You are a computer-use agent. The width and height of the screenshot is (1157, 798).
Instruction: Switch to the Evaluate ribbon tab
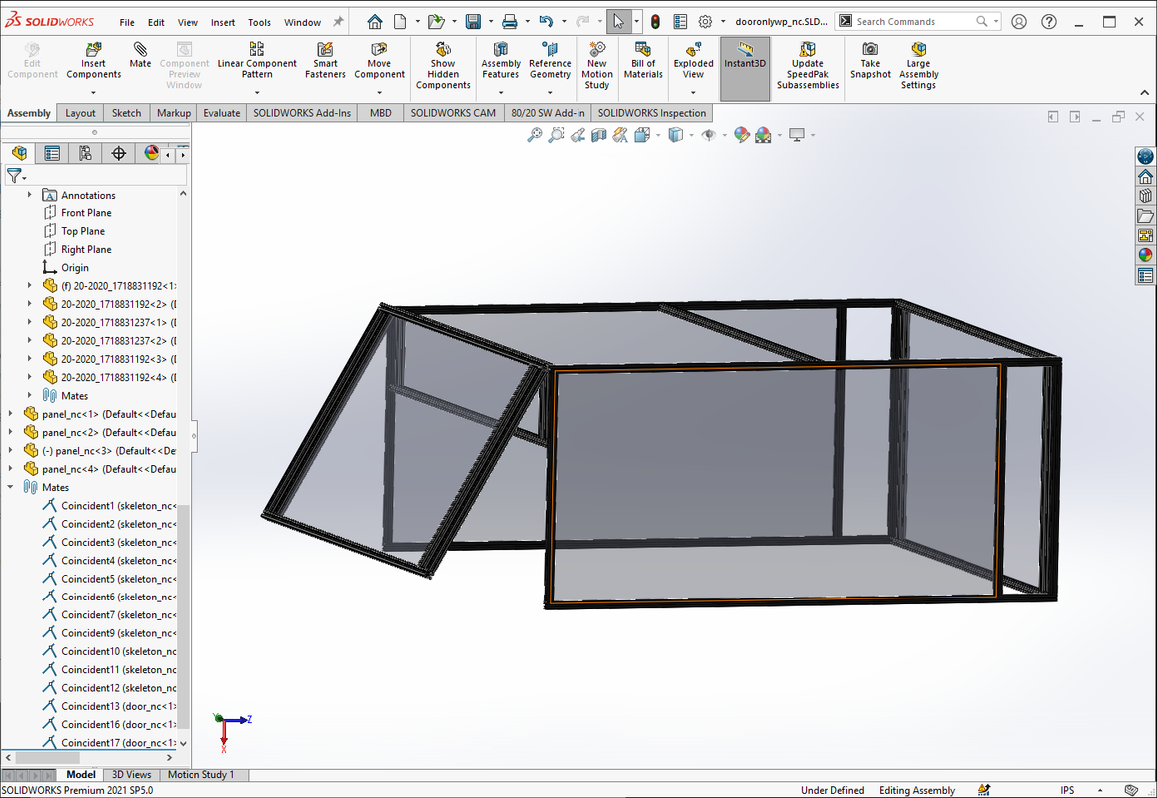point(222,112)
